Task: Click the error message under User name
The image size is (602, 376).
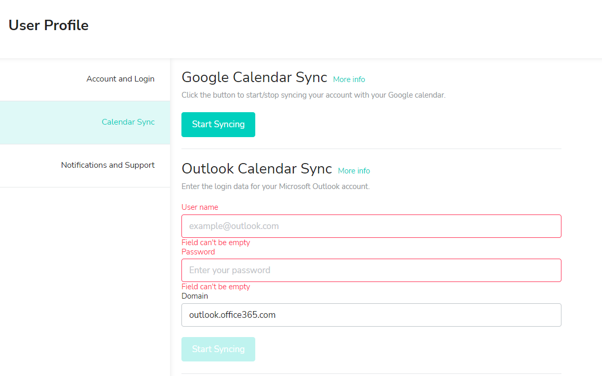Action: pyautogui.click(x=216, y=243)
